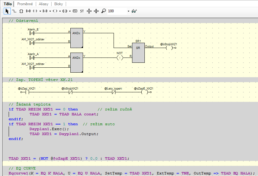Select the function block insert tool
The height and width of the screenshot is (176, 258).
(21, 11)
